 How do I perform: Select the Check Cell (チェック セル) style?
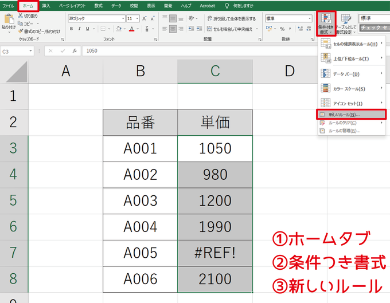point(375,28)
